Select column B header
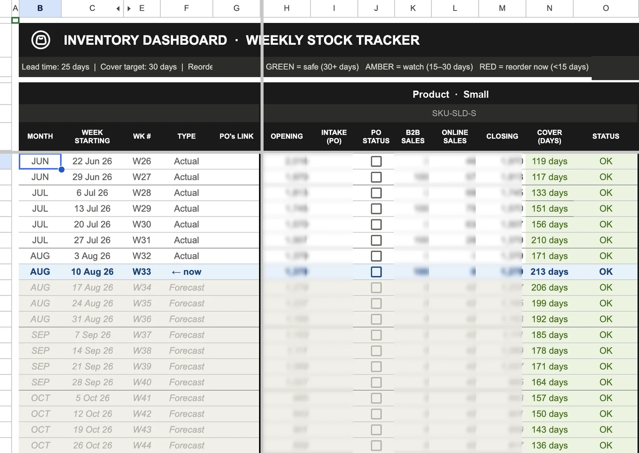Screen dimensions: 639x453 [x=40, y=8]
